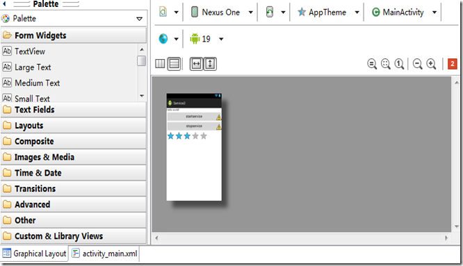463x266 pixels.
Task: Set vertical orientation layout icon
Action: click(x=174, y=64)
